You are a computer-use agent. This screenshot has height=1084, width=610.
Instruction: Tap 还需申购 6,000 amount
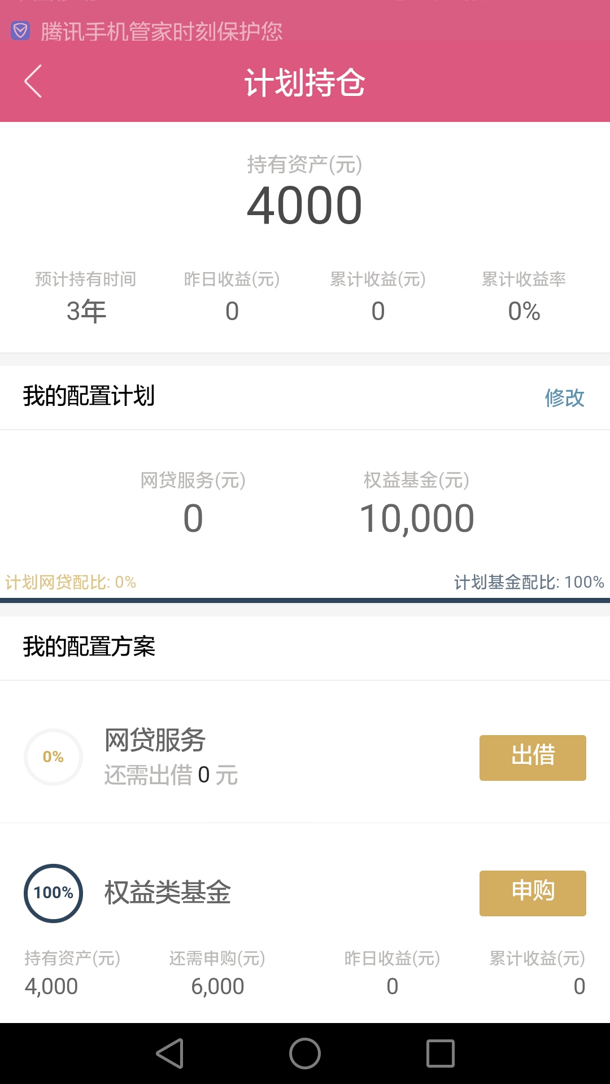(x=217, y=986)
